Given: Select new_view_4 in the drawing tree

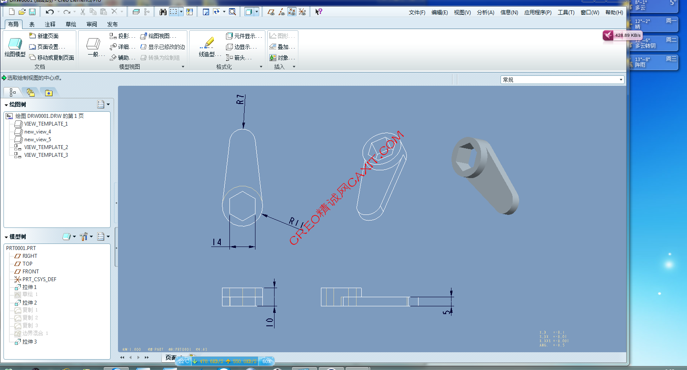Looking at the screenshot, I should [37, 132].
